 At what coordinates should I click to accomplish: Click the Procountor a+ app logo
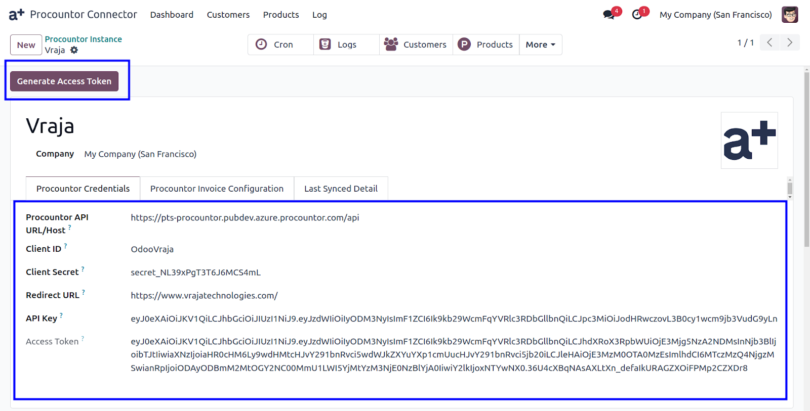[16, 15]
